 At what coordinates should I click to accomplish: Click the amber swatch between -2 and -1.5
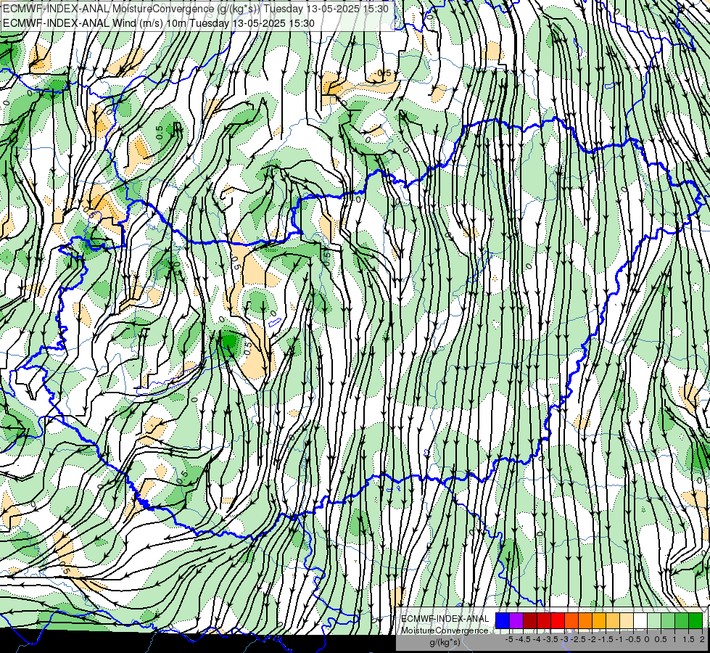[599, 620]
